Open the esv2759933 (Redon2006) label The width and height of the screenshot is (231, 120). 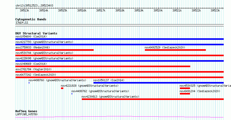tap(33, 47)
